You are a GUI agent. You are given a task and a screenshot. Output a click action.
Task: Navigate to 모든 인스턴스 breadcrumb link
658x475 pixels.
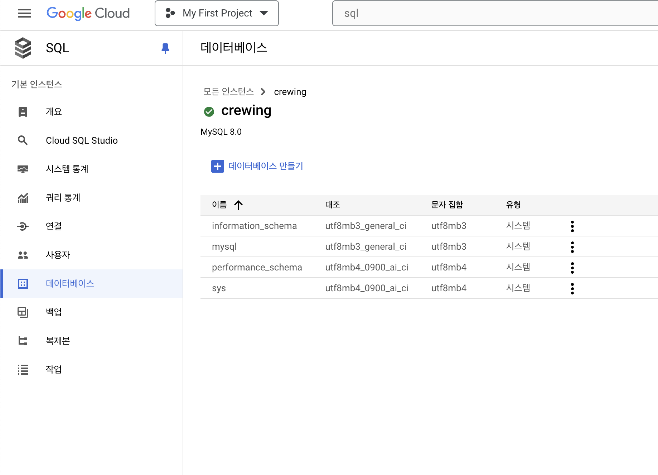(228, 92)
